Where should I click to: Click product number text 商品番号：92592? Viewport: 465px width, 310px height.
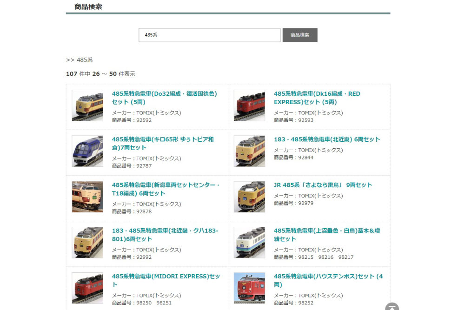coord(132,120)
